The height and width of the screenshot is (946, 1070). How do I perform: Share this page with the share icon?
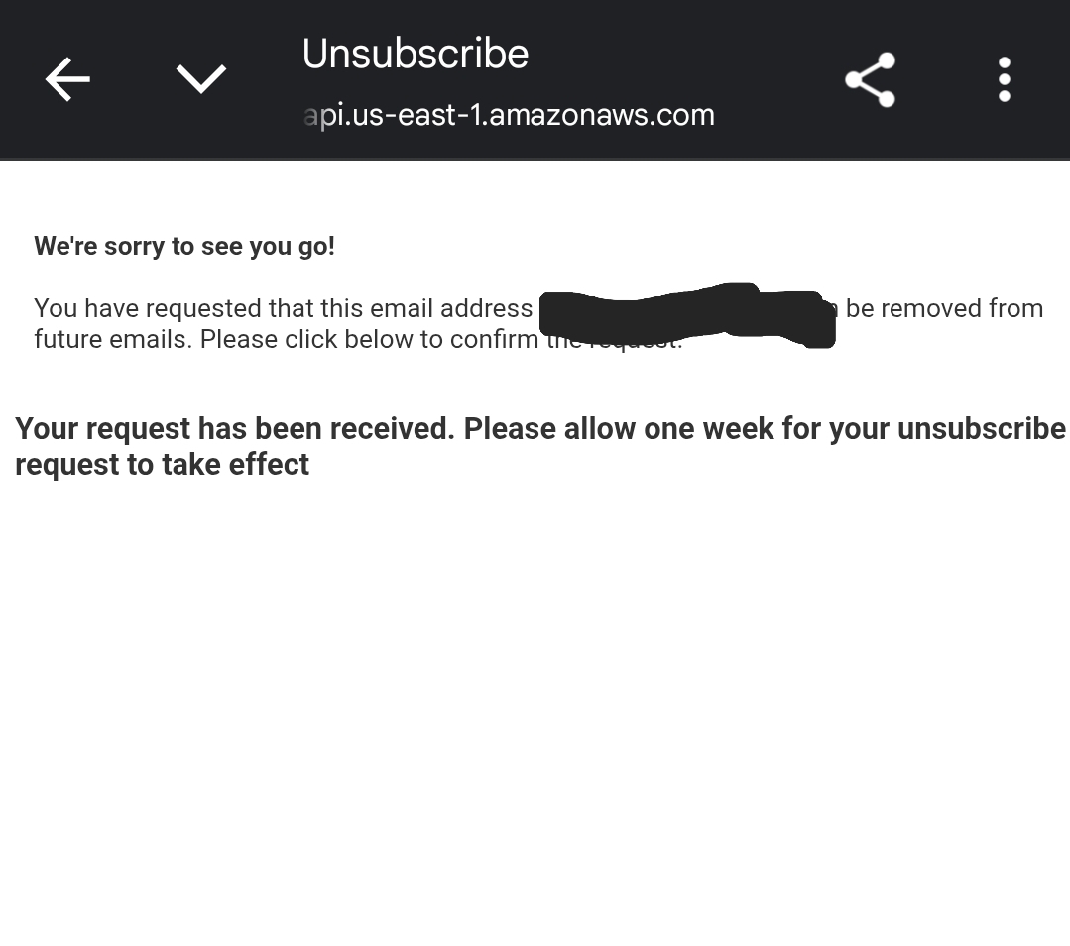(x=870, y=79)
